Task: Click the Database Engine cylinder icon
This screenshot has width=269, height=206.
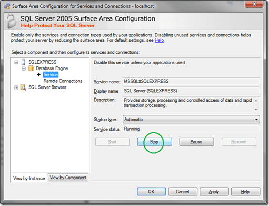Action: pos(31,68)
